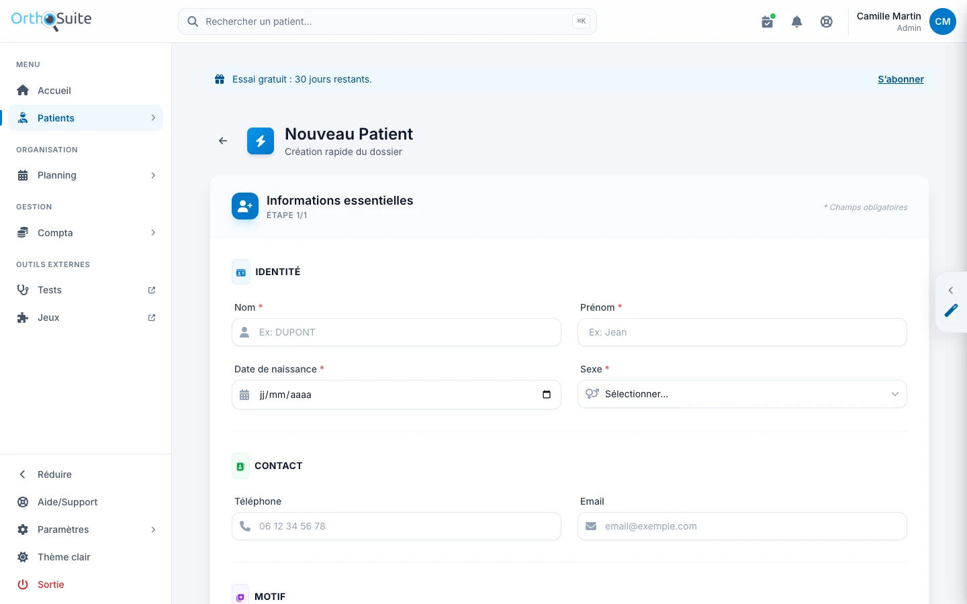Viewport: 967px width, 604px height.
Task: Open Jeux in the sidebar
Action: pos(86,317)
